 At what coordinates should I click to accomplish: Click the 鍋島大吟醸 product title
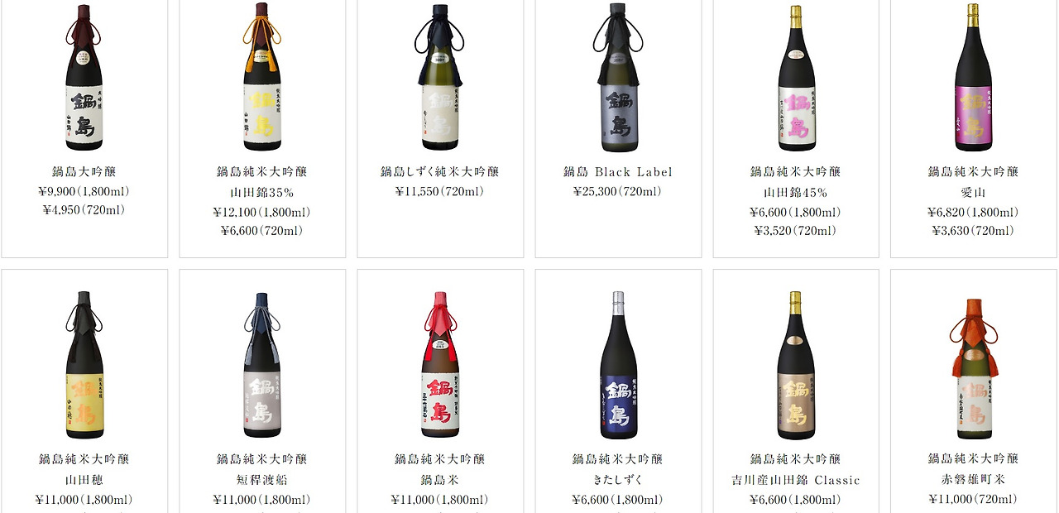point(84,172)
